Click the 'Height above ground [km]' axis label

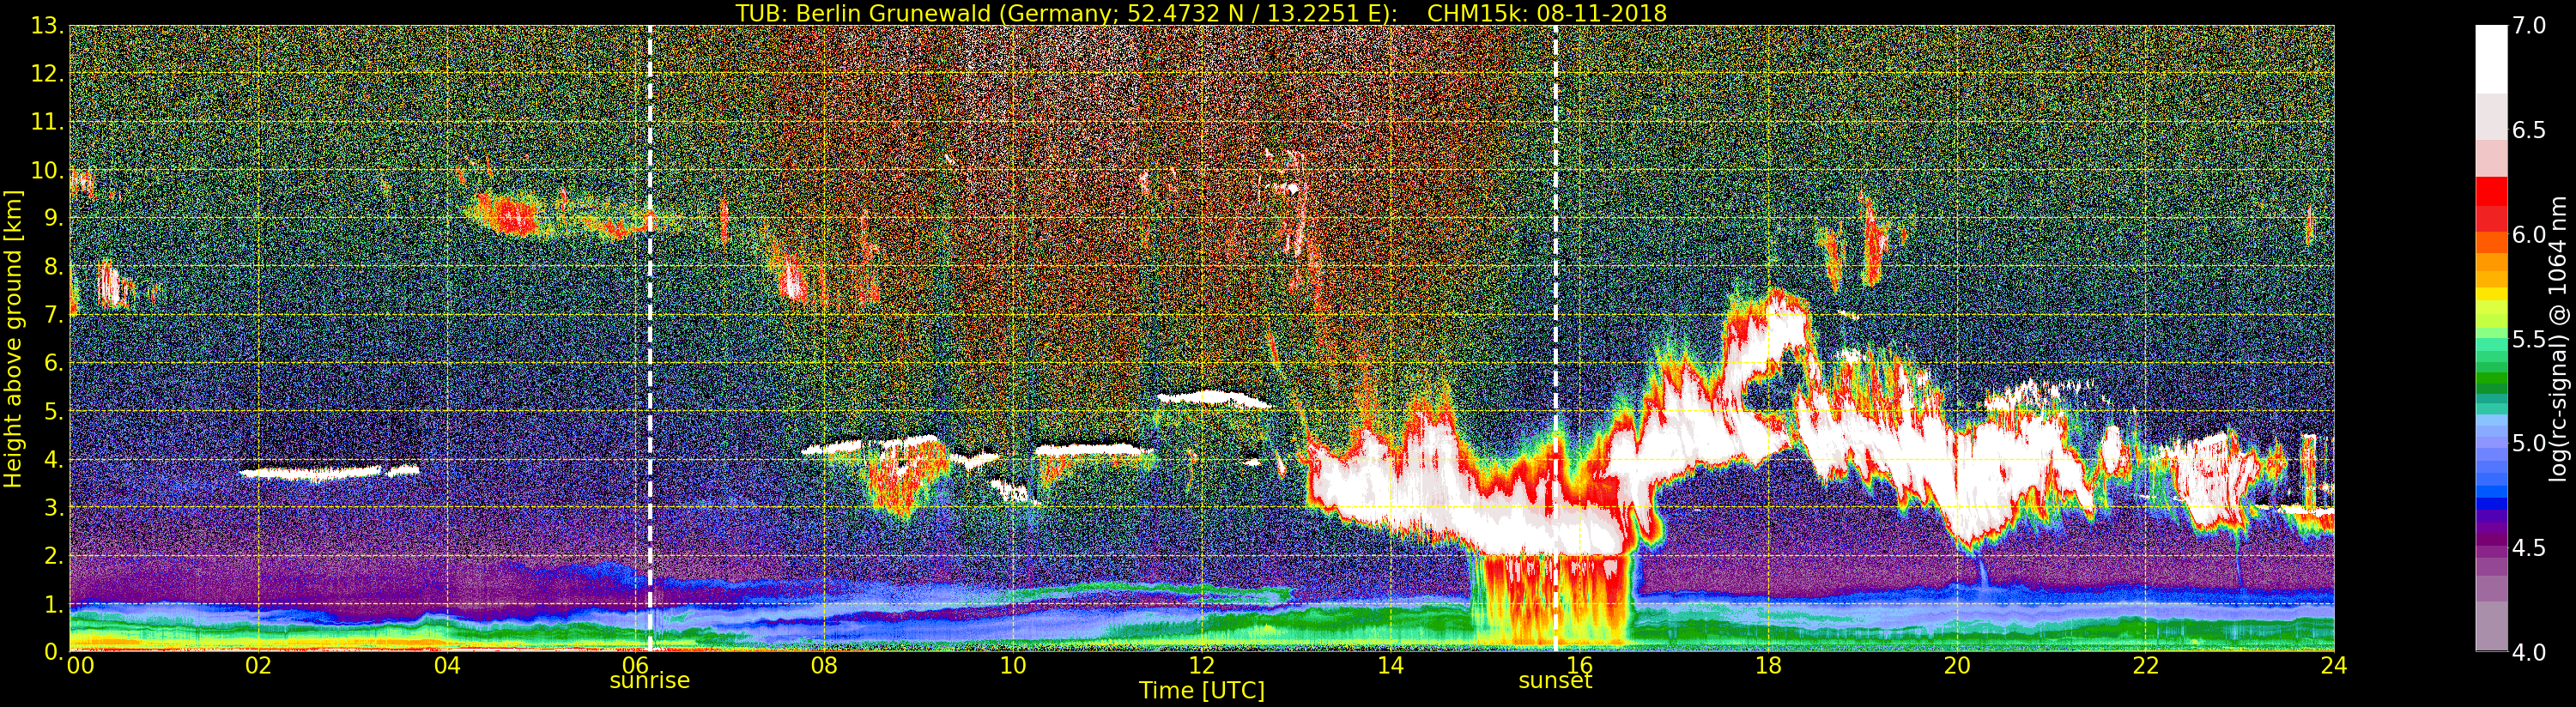[13, 339]
